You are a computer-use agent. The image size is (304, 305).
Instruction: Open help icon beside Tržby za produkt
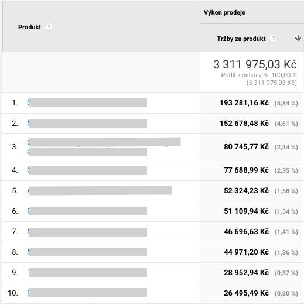point(274,39)
